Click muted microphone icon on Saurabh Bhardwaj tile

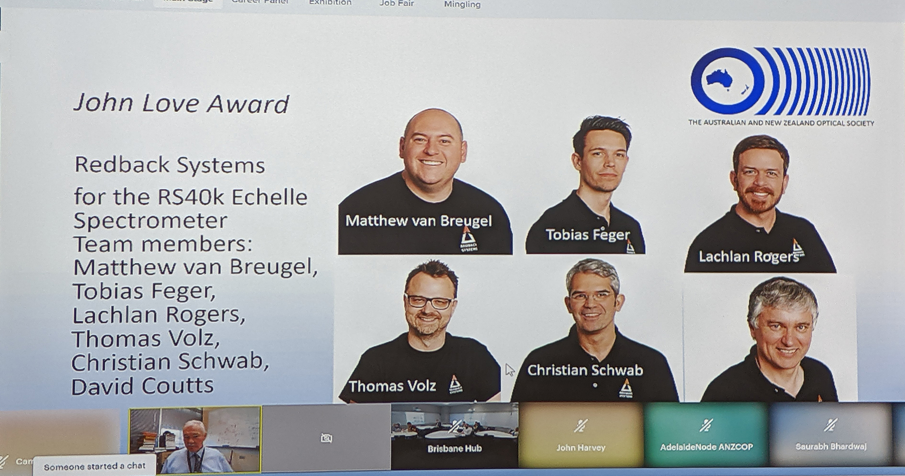(831, 425)
